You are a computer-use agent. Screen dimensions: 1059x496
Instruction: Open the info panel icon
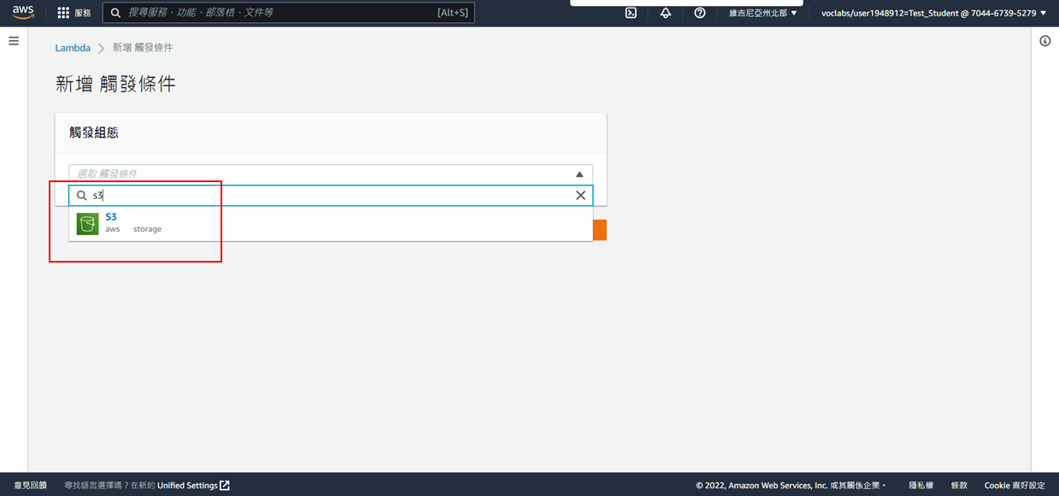(1045, 41)
